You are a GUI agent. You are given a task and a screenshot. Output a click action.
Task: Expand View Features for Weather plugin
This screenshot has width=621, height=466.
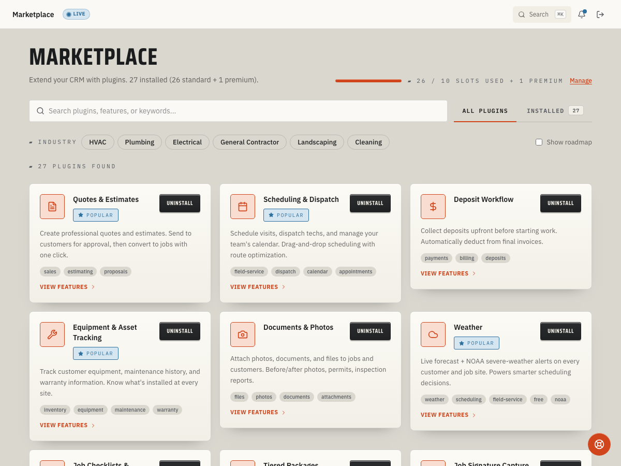(448, 415)
